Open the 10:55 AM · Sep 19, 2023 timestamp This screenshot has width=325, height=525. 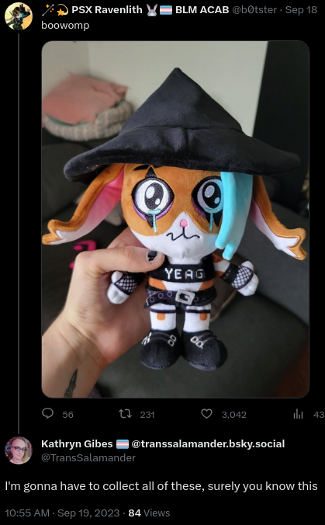[x=62, y=513]
